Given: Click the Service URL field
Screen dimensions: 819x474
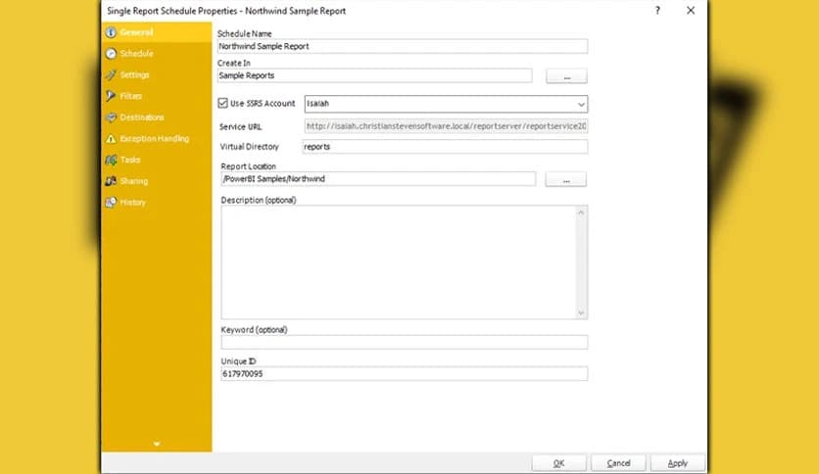Looking at the screenshot, I should pyautogui.click(x=446, y=126).
